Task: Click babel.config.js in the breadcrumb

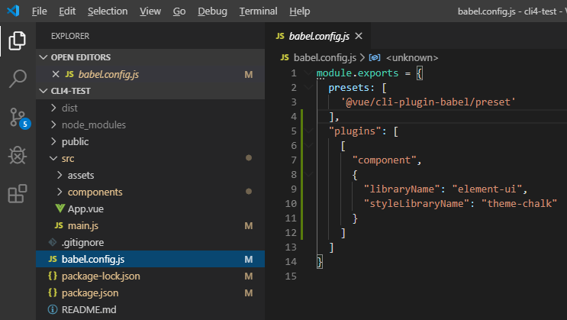Action: 325,57
